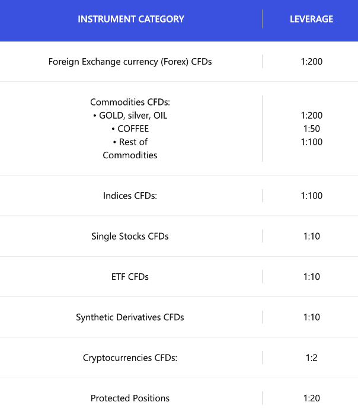This screenshot has height=415, width=358.
Task: Click the COFFEE bullet item
Action: tap(130, 129)
